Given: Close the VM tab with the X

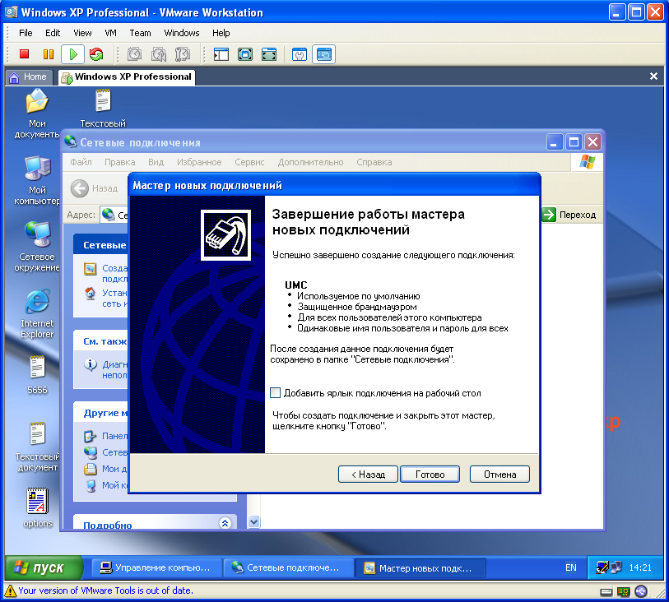Looking at the screenshot, I should [x=653, y=76].
